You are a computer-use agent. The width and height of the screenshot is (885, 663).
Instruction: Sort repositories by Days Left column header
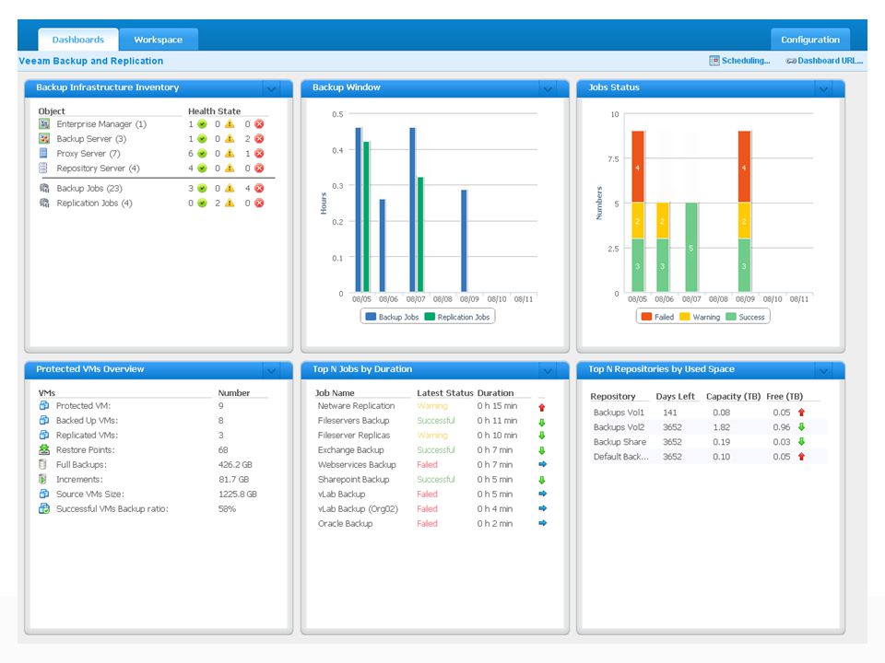[675, 396]
